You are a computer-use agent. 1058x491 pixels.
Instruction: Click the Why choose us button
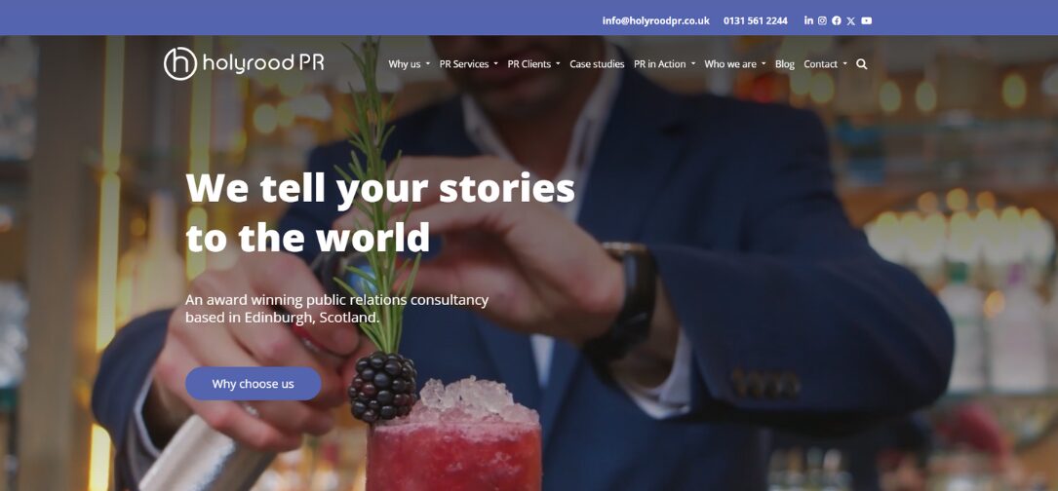click(253, 384)
